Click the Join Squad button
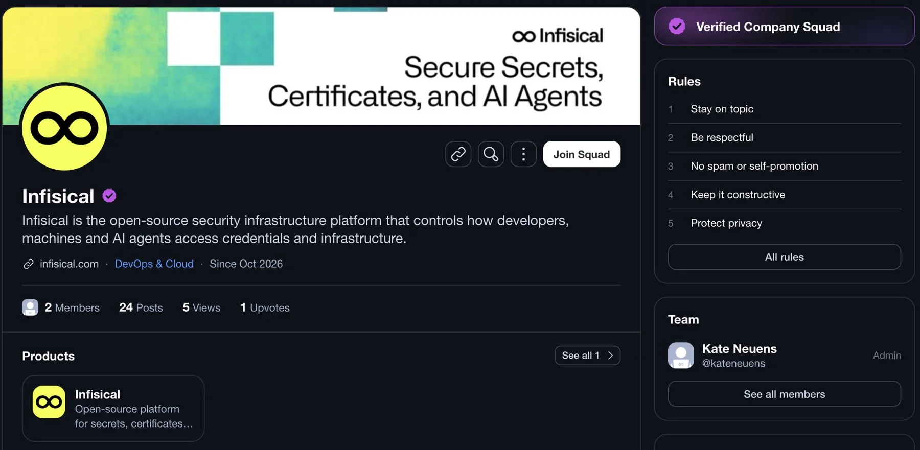920x450 pixels. click(x=582, y=154)
